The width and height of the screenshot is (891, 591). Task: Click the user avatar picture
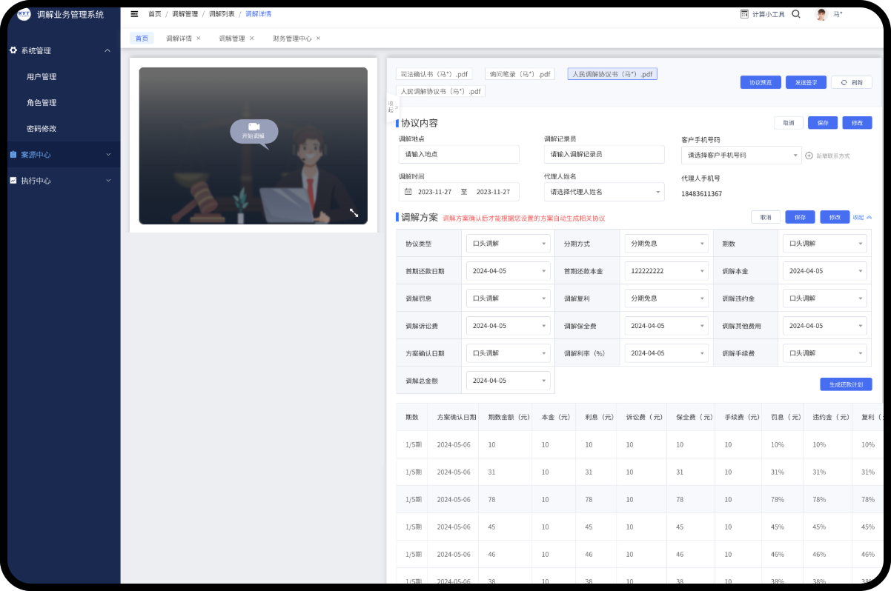tap(821, 15)
